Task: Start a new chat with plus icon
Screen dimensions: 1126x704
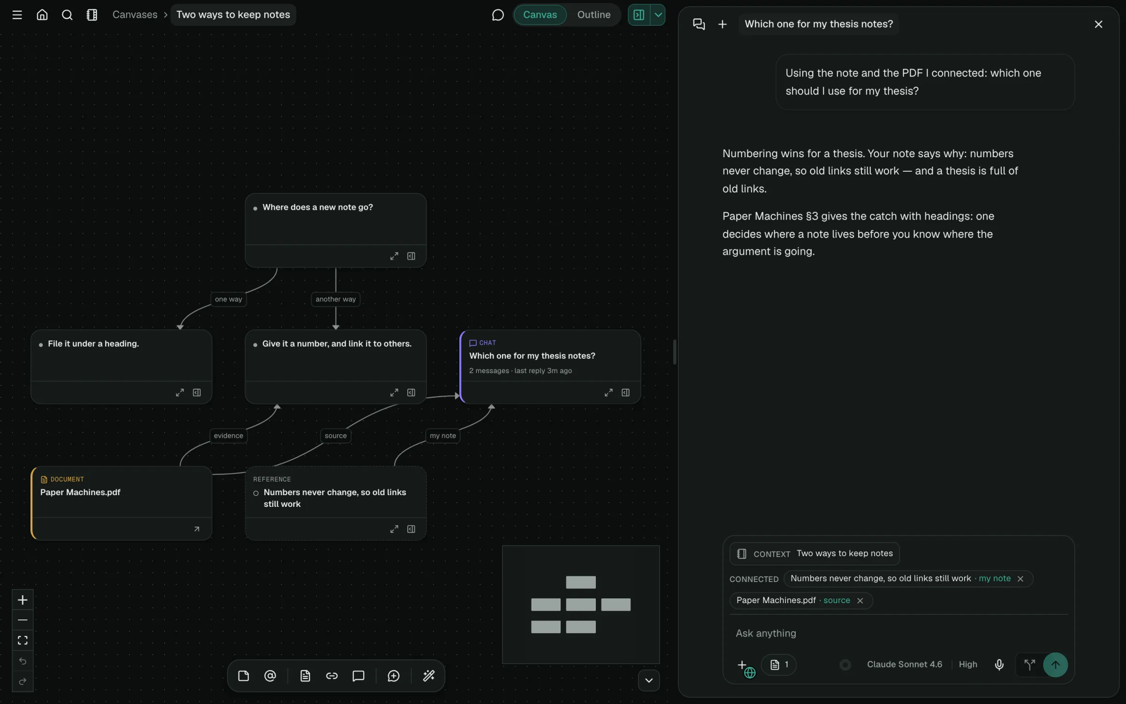Action: pos(723,24)
